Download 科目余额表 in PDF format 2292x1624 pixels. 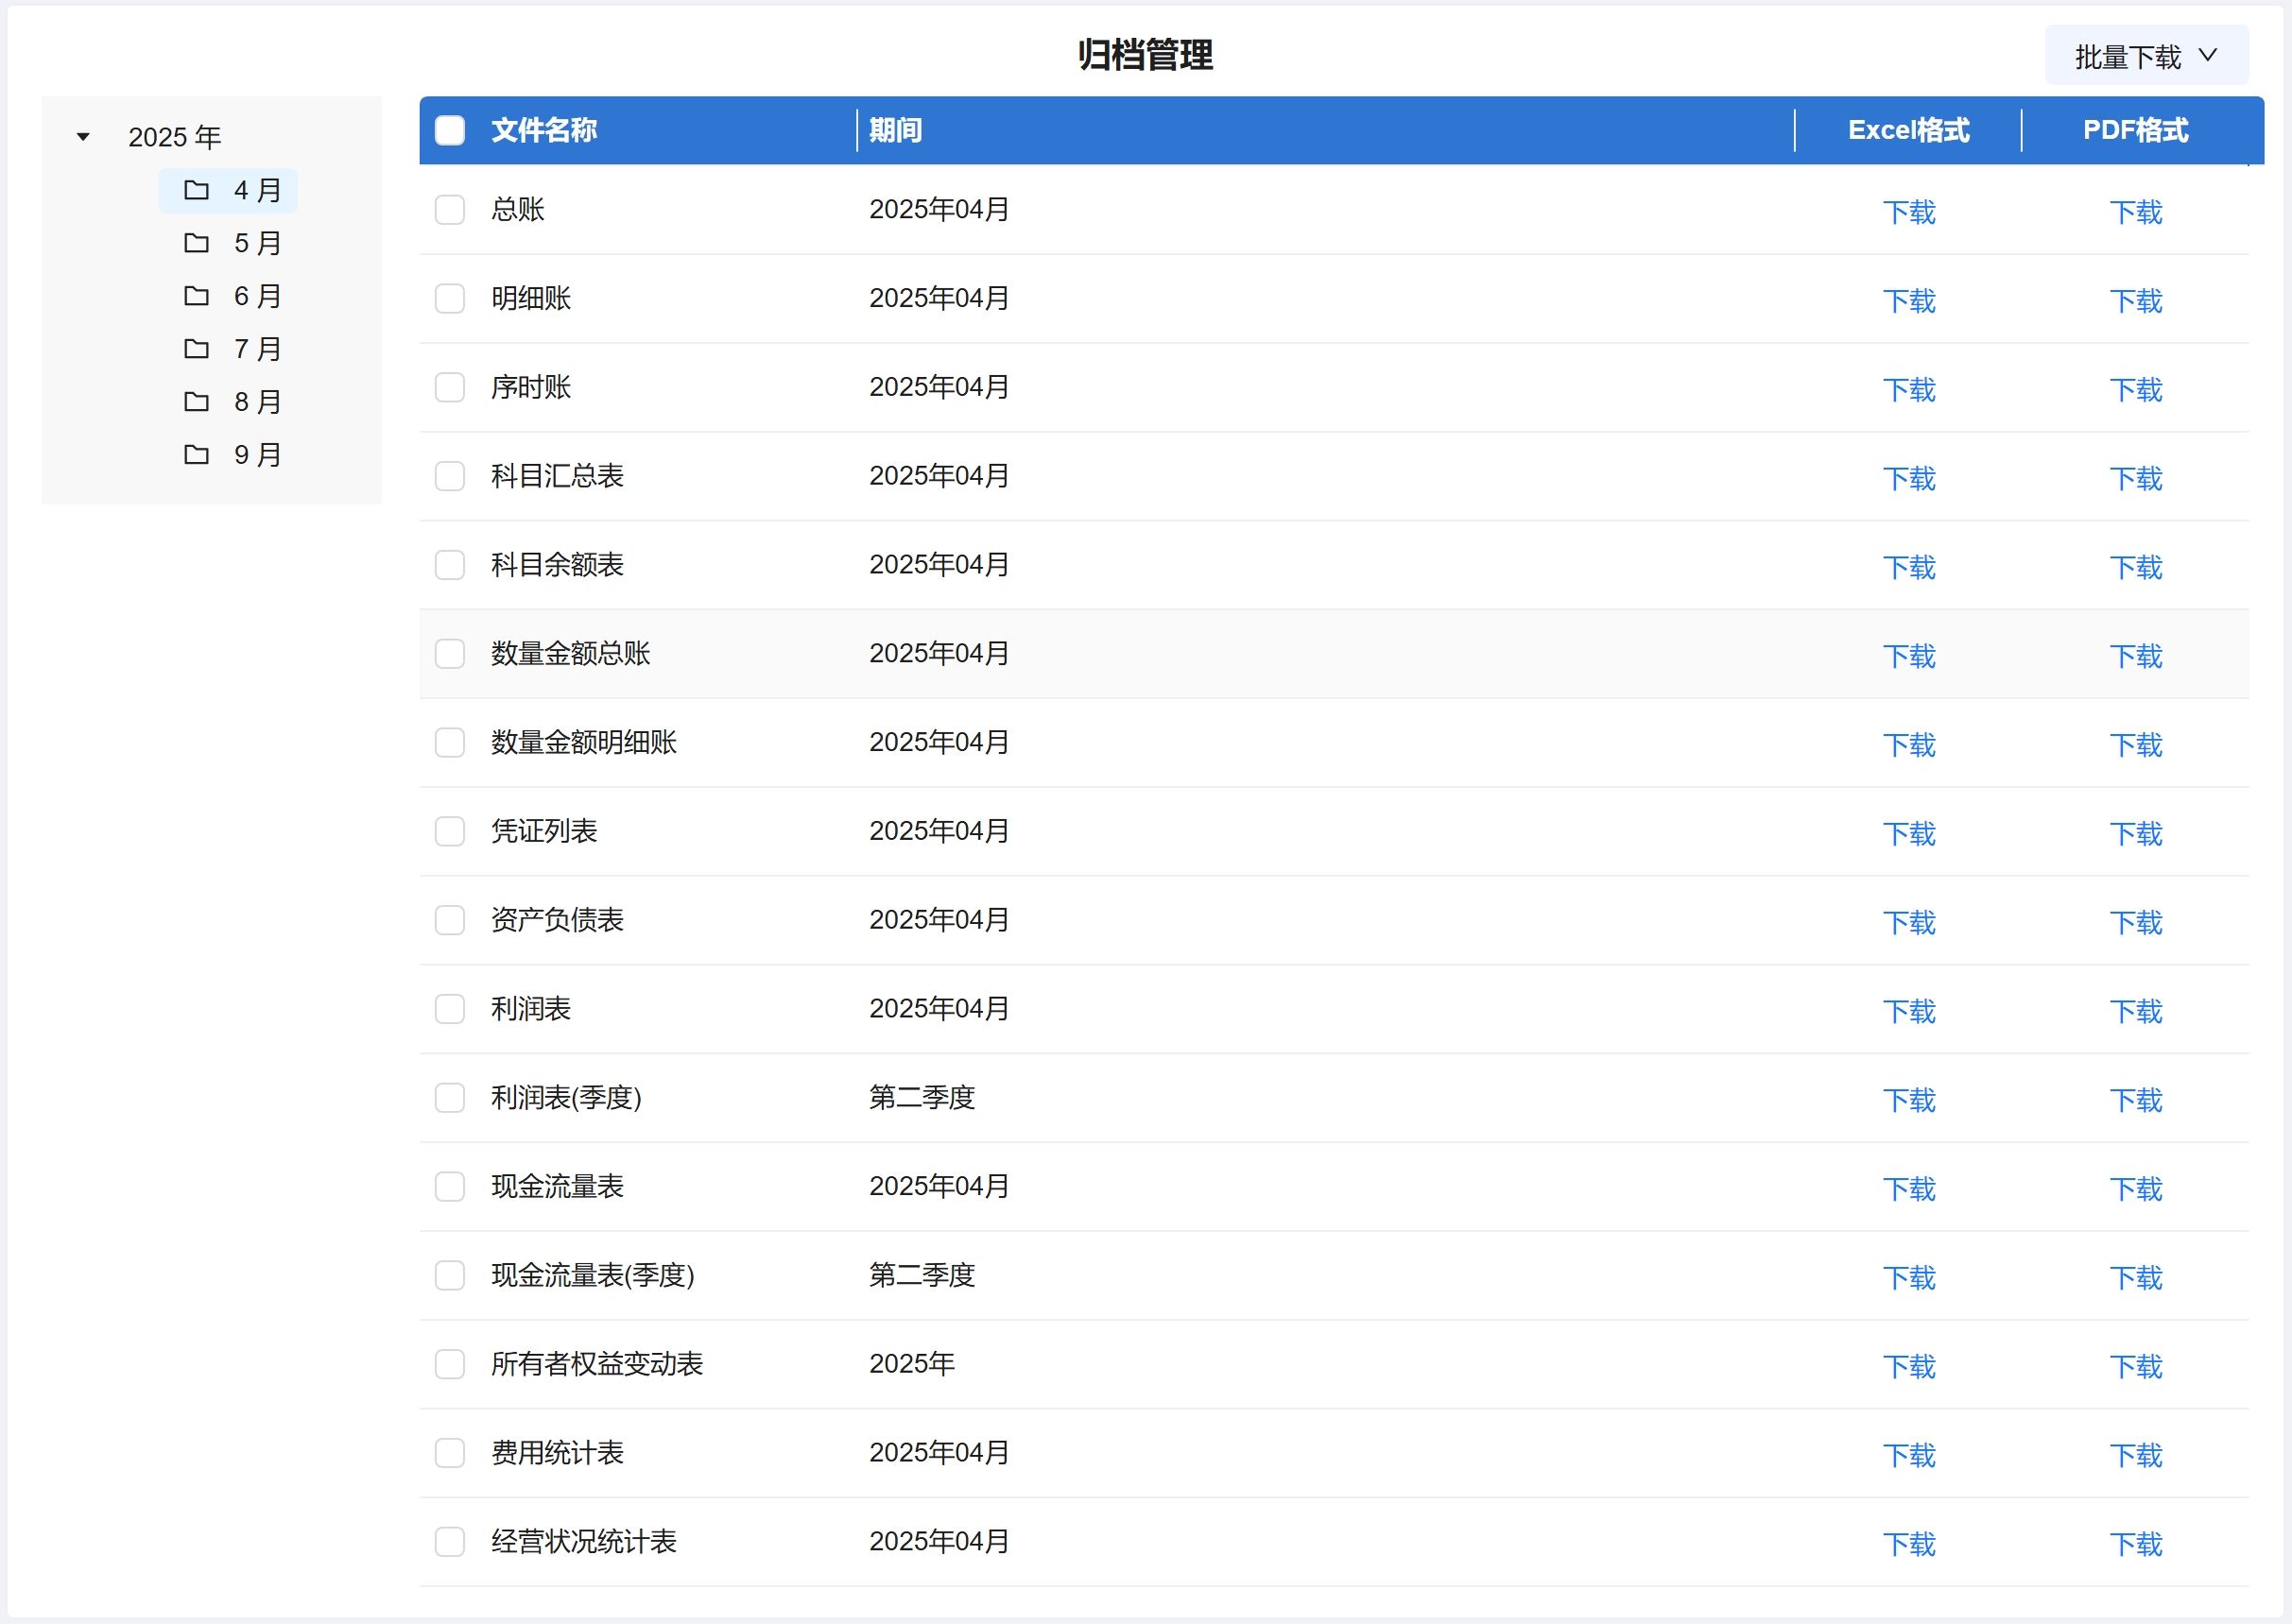coord(2136,567)
